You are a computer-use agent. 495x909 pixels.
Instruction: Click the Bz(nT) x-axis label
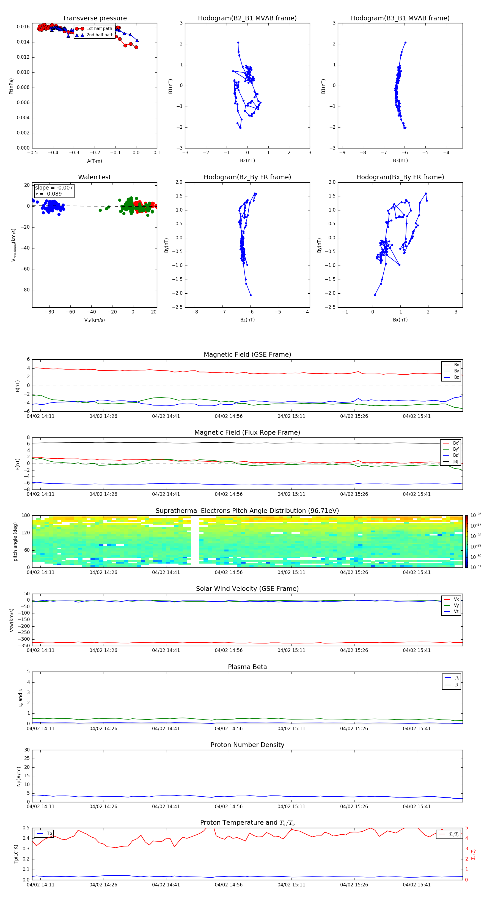point(247,320)
